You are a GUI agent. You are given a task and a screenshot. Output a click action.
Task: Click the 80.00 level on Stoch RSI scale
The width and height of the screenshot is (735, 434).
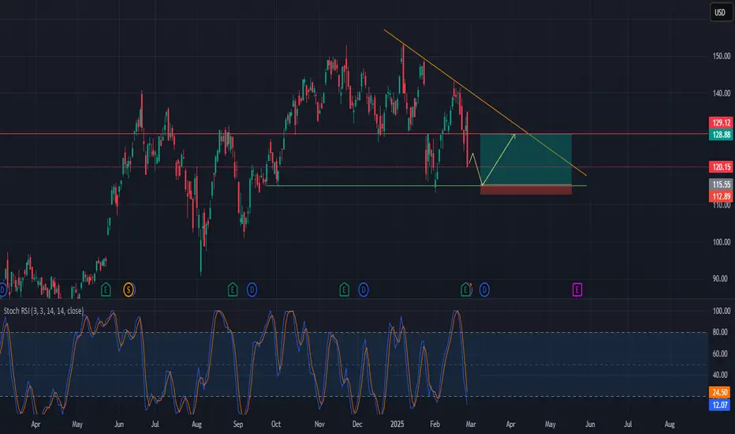pyautogui.click(x=721, y=332)
